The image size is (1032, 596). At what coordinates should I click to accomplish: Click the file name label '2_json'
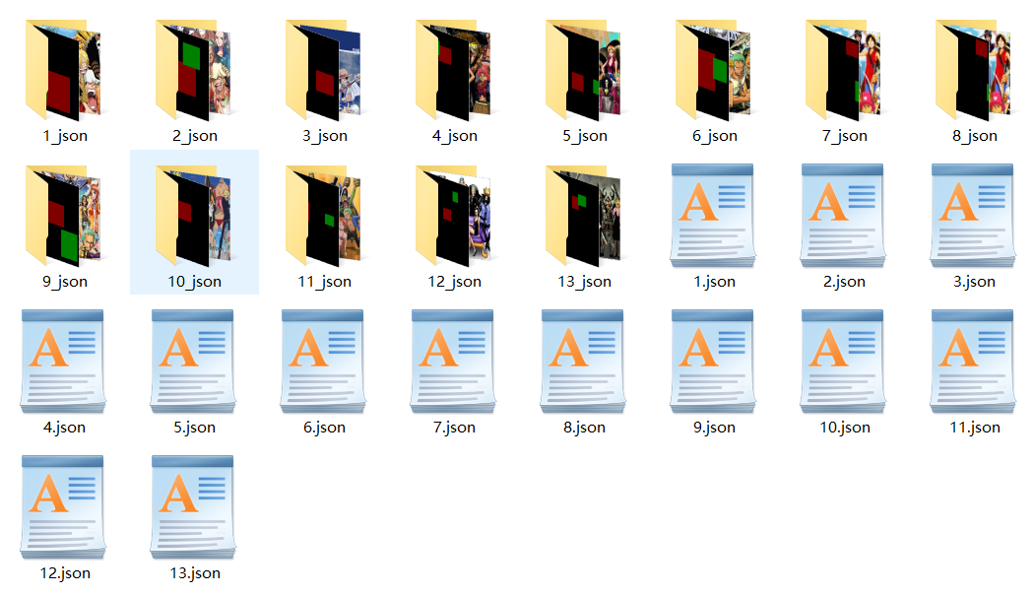(x=195, y=136)
